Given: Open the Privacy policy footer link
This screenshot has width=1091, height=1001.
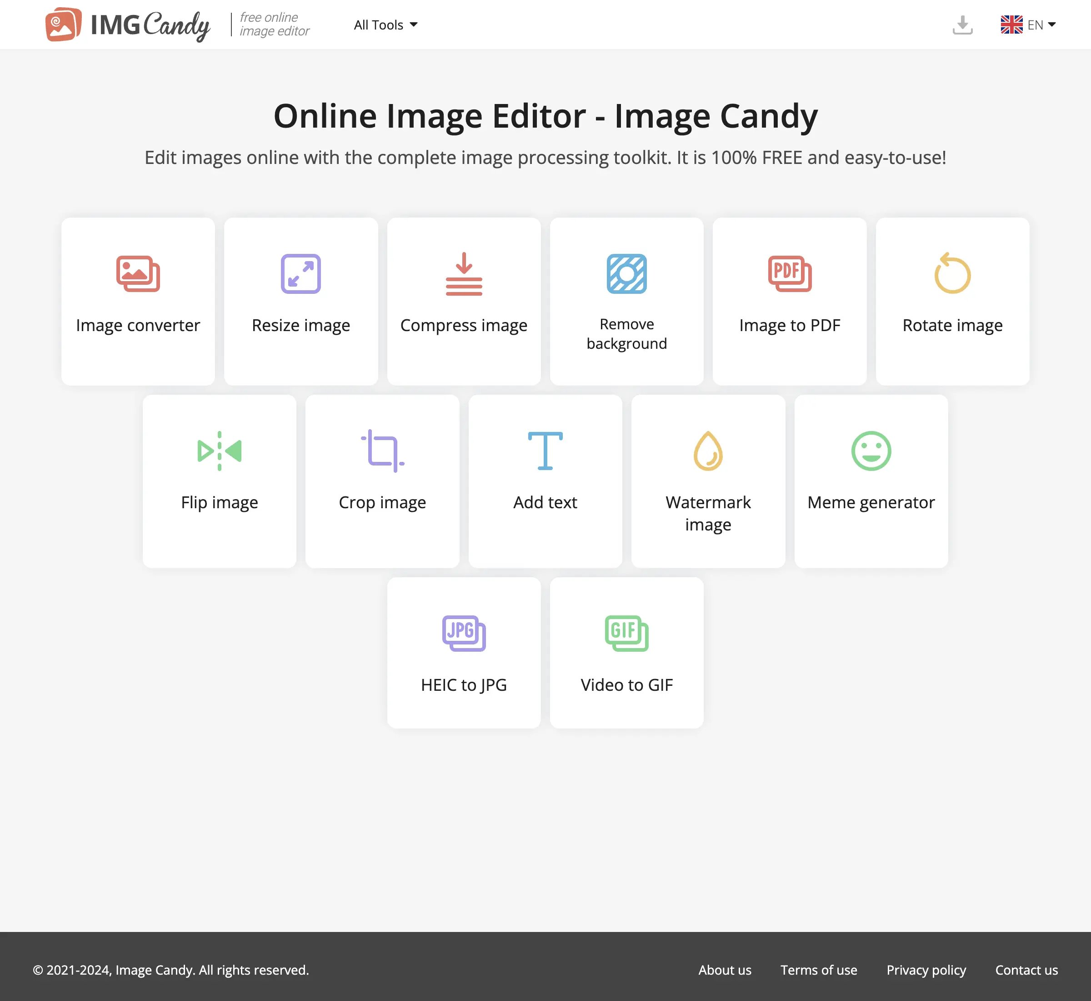Looking at the screenshot, I should pyautogui.click(x=926, y=970).
